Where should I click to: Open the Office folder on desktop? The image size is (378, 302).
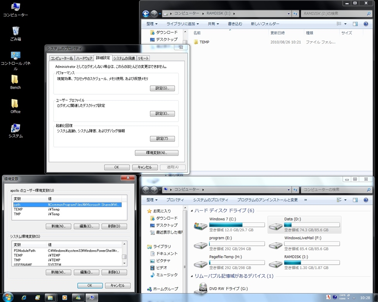point(16,106)
